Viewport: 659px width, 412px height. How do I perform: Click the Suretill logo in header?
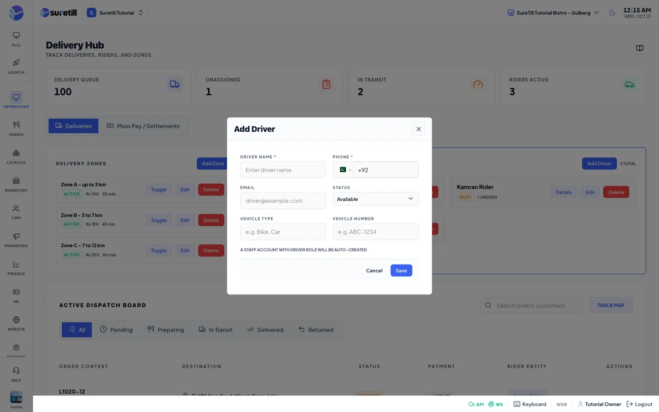pos(59,13)
